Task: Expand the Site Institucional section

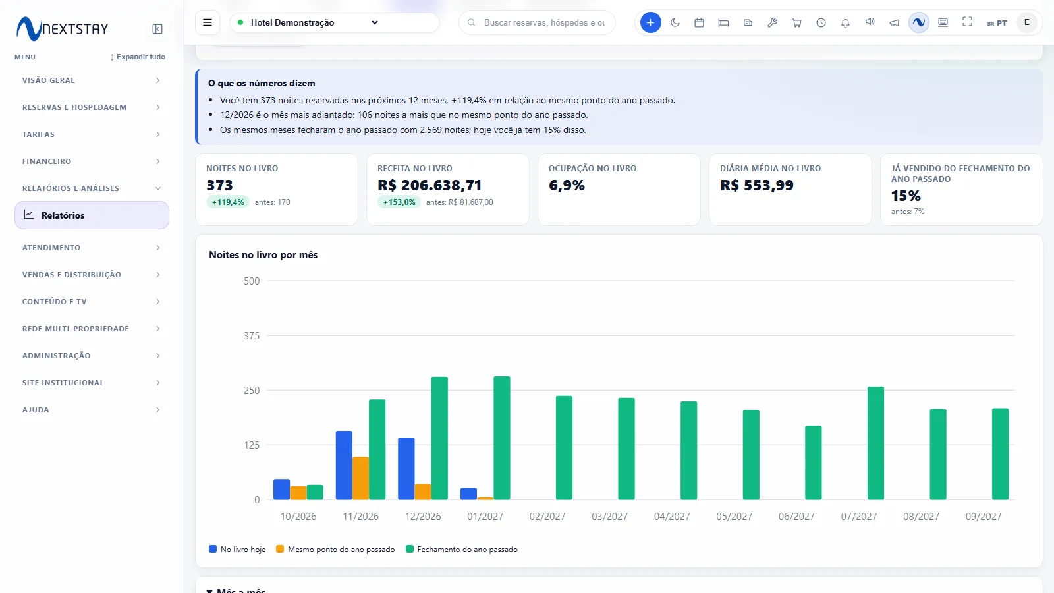Action: [92, 383]
